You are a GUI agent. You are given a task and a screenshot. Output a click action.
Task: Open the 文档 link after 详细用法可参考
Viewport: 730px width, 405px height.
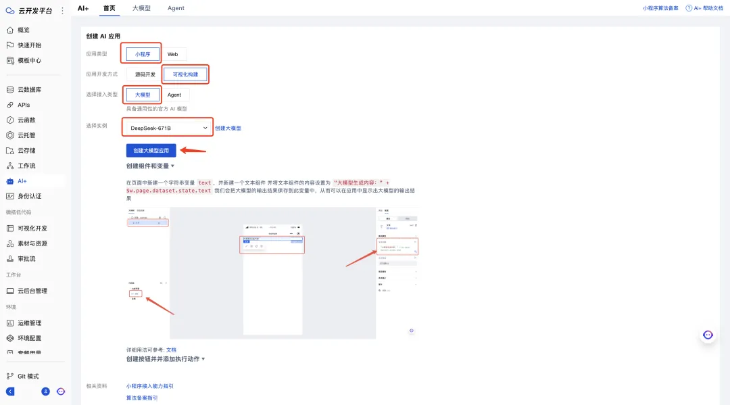point(171,350)
